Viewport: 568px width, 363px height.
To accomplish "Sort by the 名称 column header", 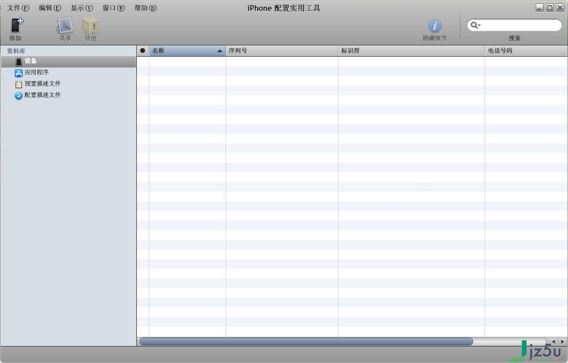I will pos(187,50).
